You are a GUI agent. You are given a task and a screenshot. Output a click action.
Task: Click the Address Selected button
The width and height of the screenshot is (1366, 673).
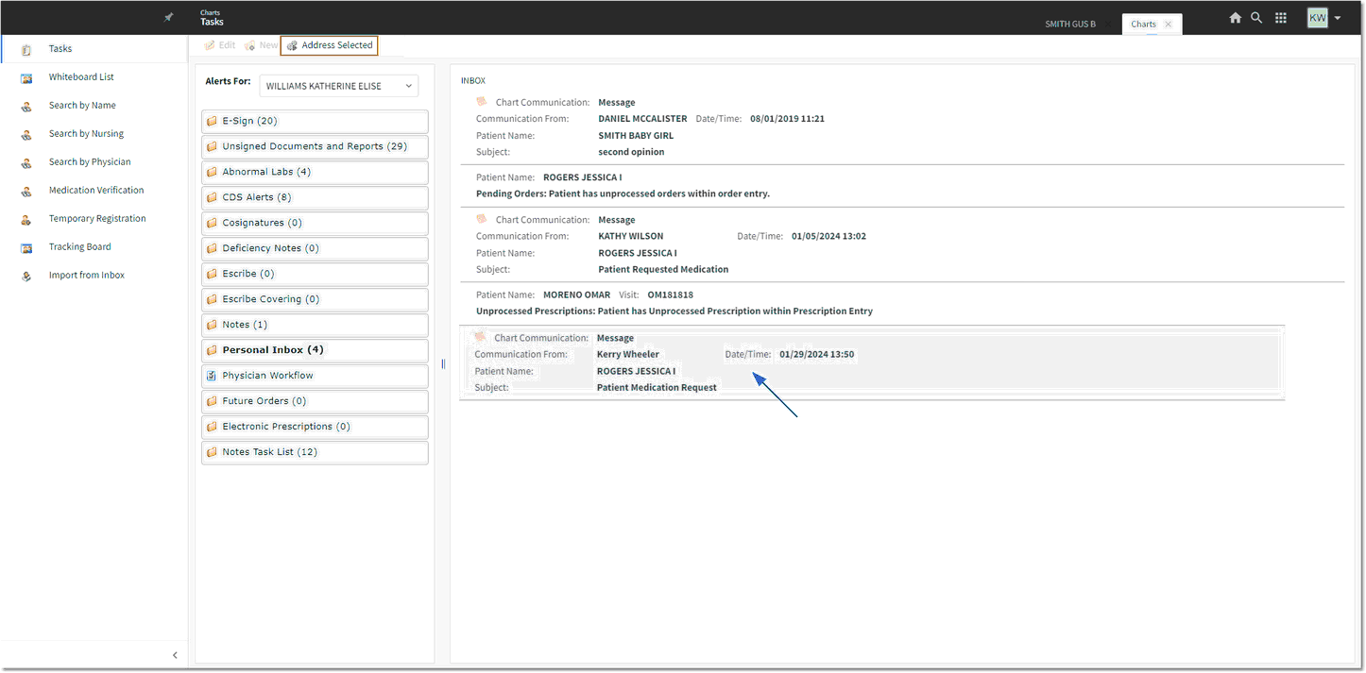tap(330, 45)
